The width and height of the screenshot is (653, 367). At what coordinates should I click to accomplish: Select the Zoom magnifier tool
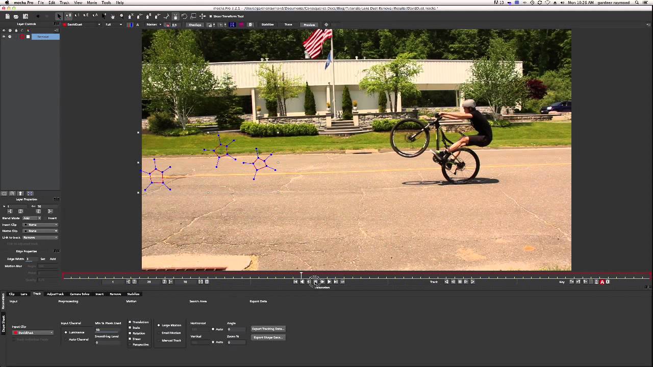tap(121, 16)
